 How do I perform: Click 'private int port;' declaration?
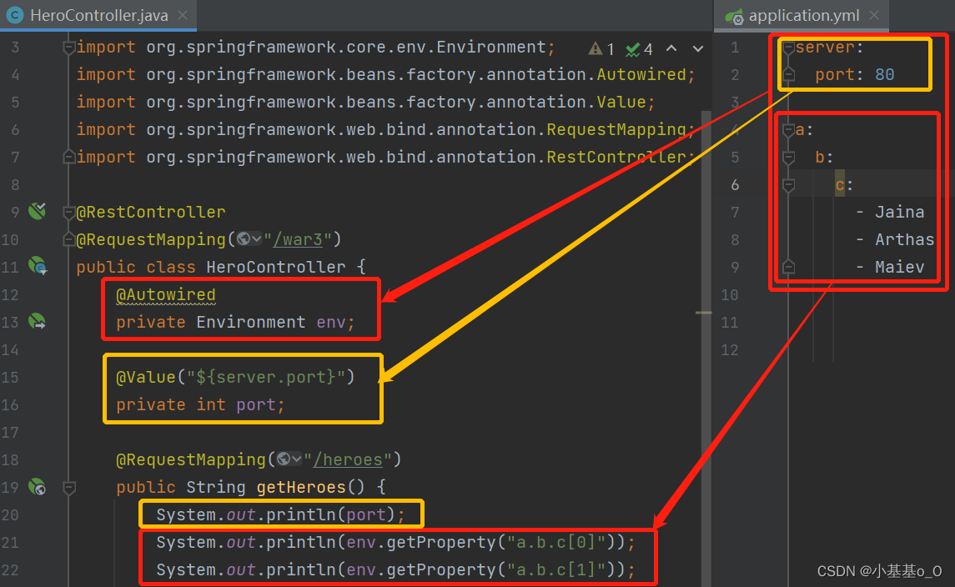pyautogui.click(x=200, y=404)
